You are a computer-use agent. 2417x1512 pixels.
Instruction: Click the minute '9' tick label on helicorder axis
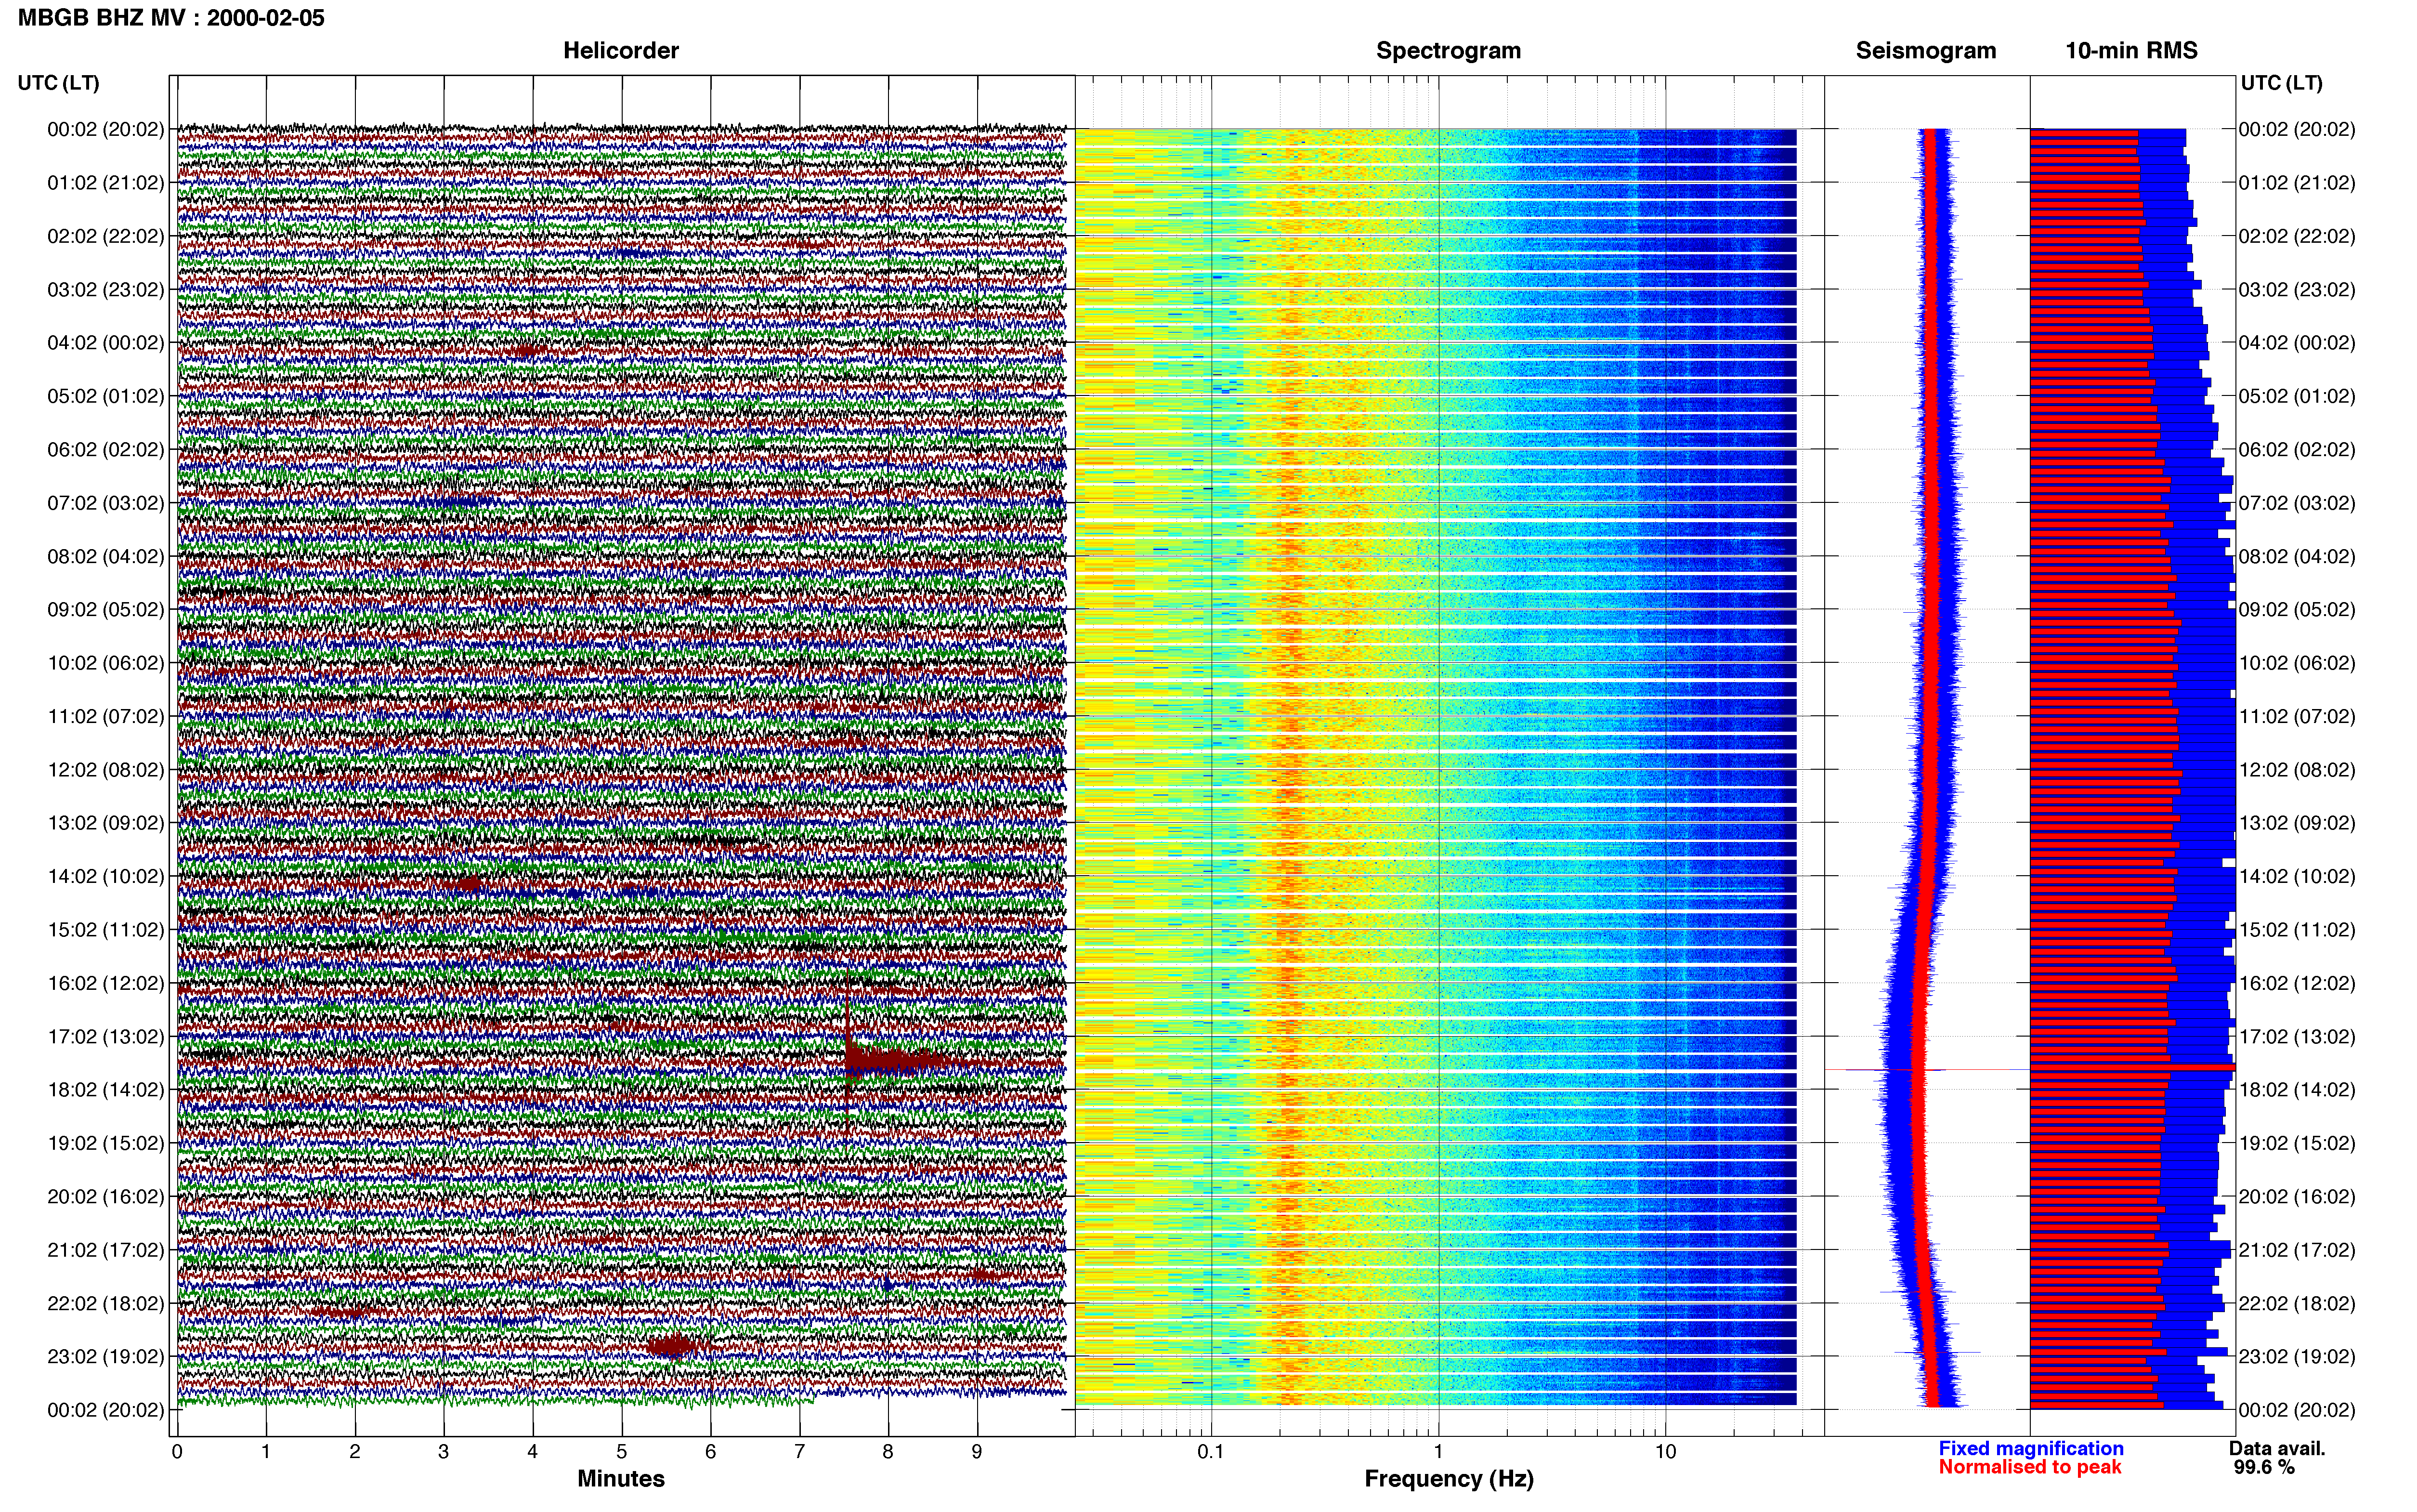(x=977, y=1452)
